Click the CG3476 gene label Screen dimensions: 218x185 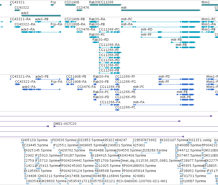tap(83, 8)
